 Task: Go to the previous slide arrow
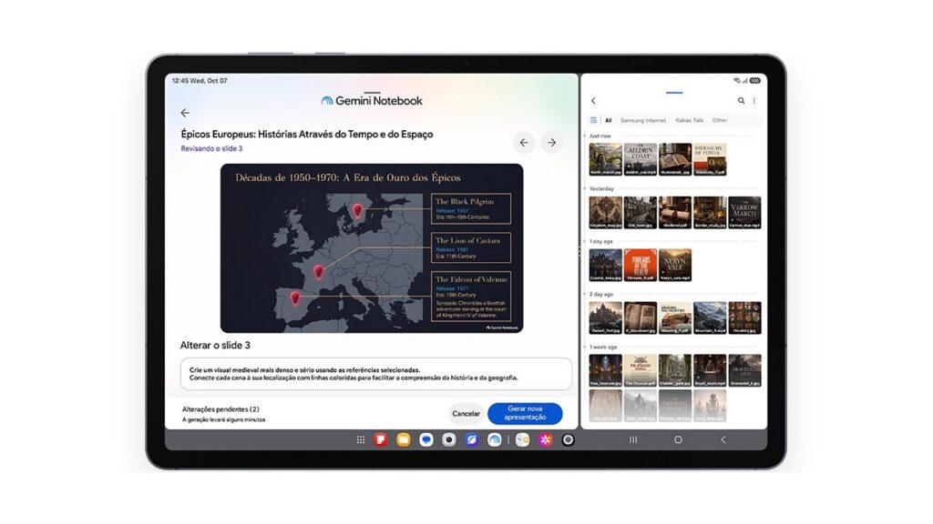[524, 143]
